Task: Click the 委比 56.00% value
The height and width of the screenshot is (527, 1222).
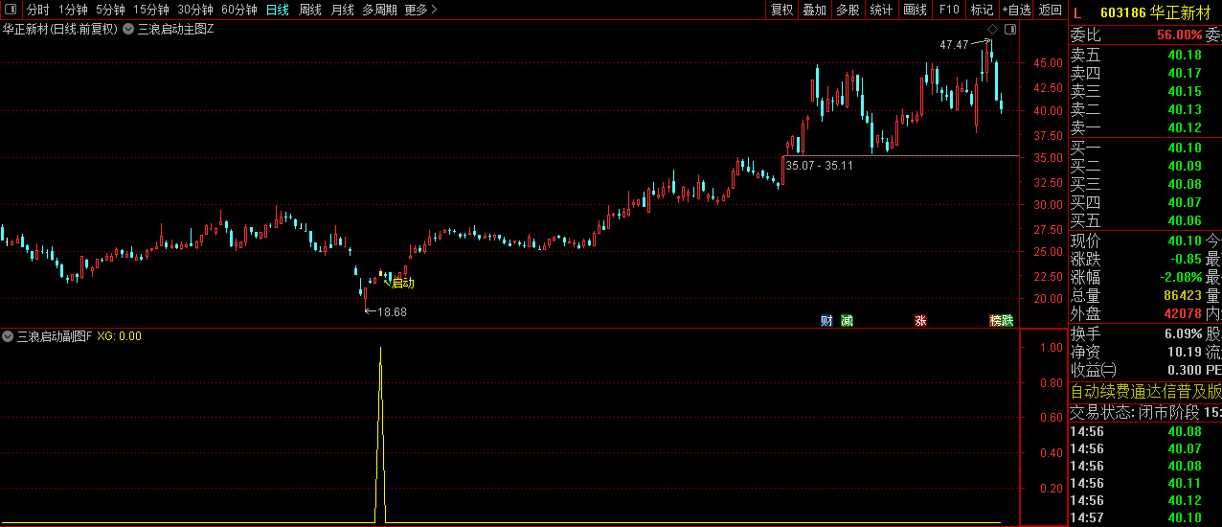Action: point(1179,34)
